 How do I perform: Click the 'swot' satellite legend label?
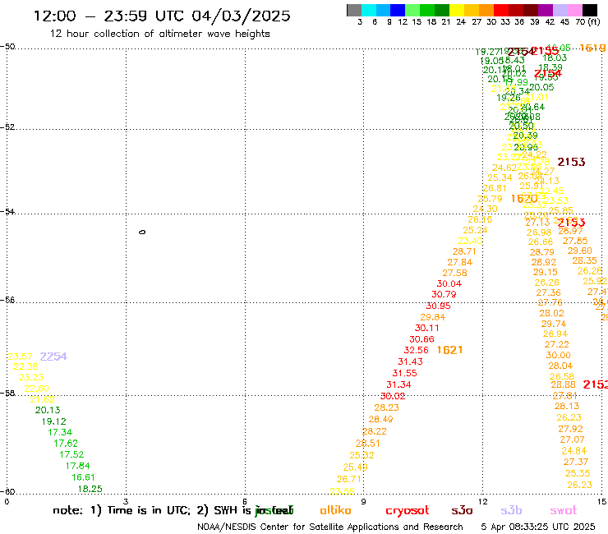[564, 511]
